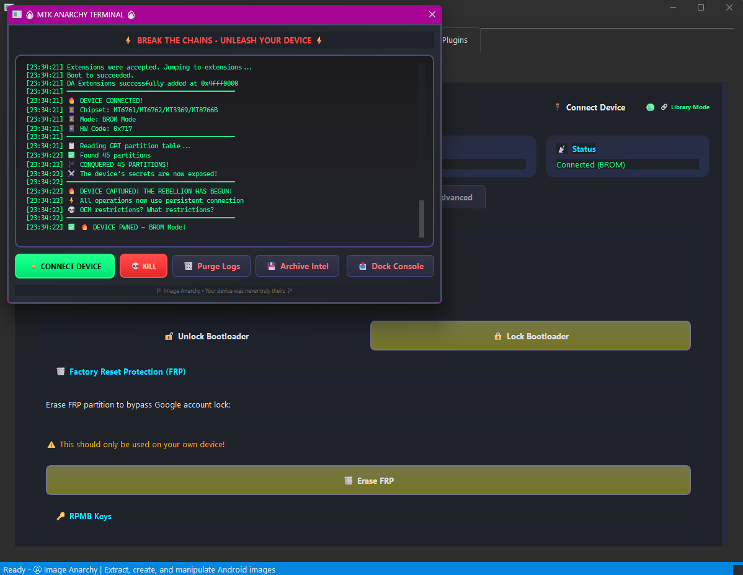
Task: Click the floppy disk icon on Archive Intel
Action: (272, 265)
